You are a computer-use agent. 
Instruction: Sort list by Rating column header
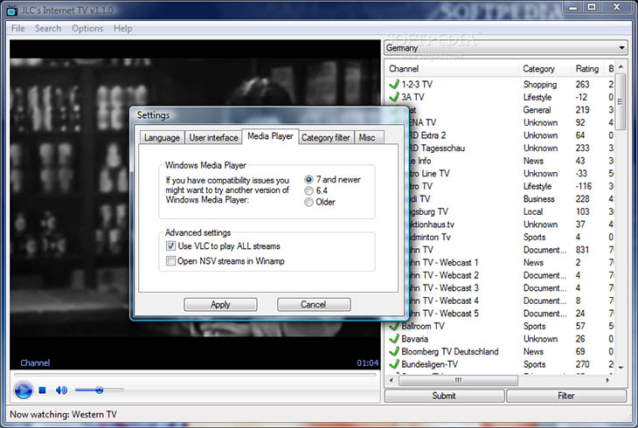point(587,69)
